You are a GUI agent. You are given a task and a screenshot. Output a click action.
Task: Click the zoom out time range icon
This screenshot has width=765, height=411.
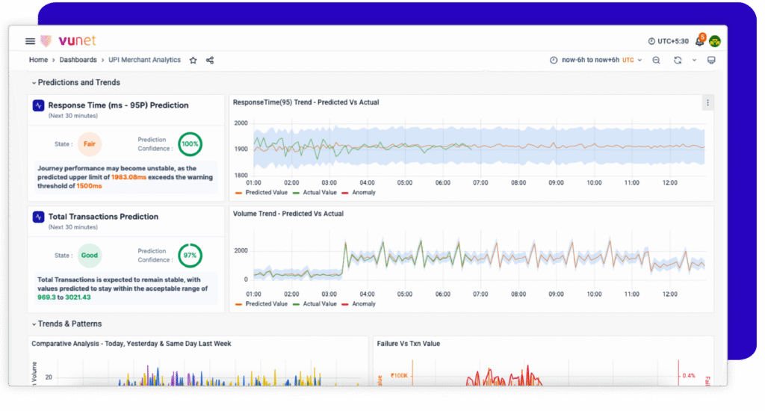point(656,60)
